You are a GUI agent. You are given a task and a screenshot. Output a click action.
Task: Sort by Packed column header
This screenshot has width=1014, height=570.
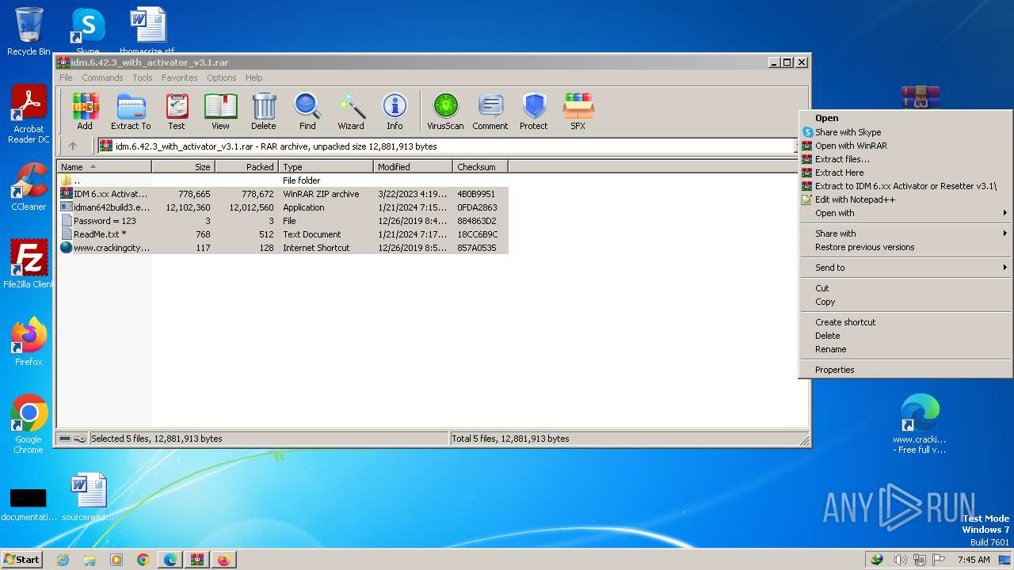pyautogui.click(x=246, y=167)
